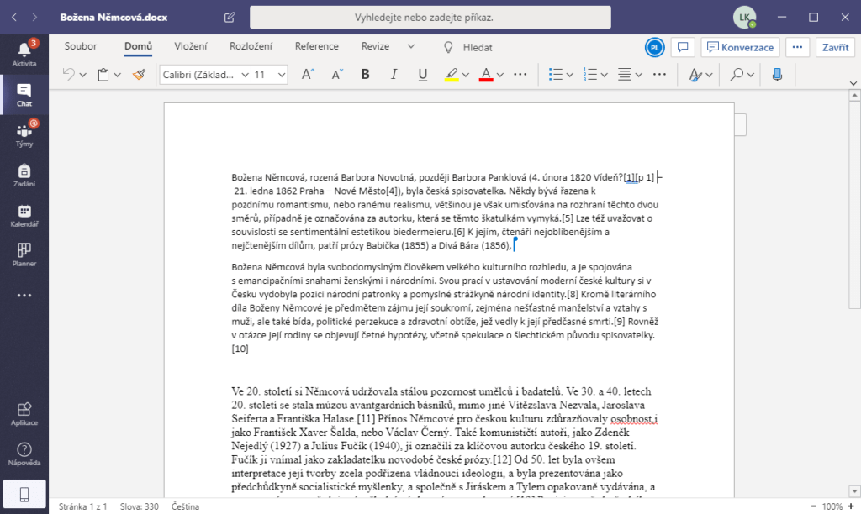Toggle underline formatting
This screenshot has width=861, height=514.
[422, 75]
